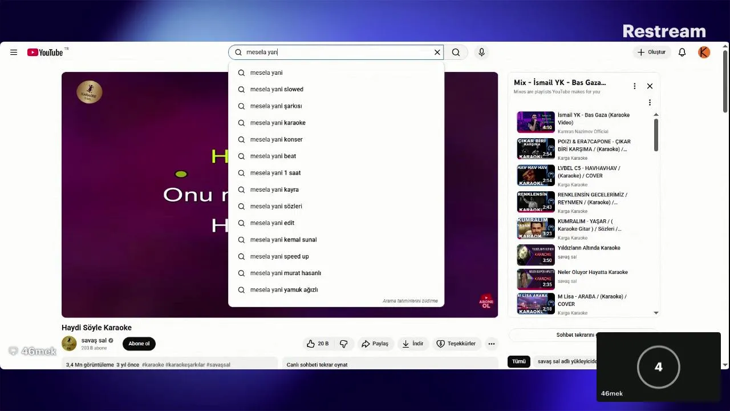Download video with İndir button
This screenshot has width=730, height=411.
(413, 344)
